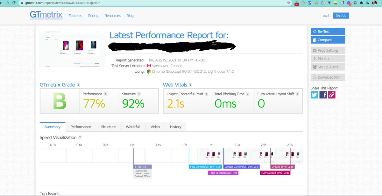
Task: Open the Pricing menu item
Action: coord(93,16)
